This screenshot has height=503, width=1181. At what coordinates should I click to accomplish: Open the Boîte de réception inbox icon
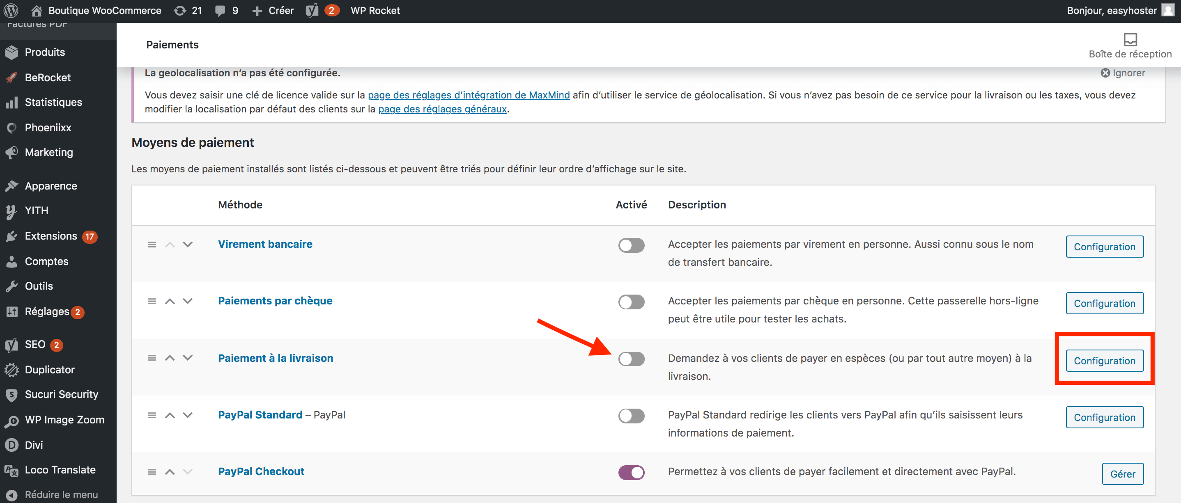click(1130, 39)
